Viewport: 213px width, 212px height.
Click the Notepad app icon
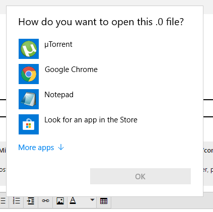pyautogui.click(x=29, y=99)
